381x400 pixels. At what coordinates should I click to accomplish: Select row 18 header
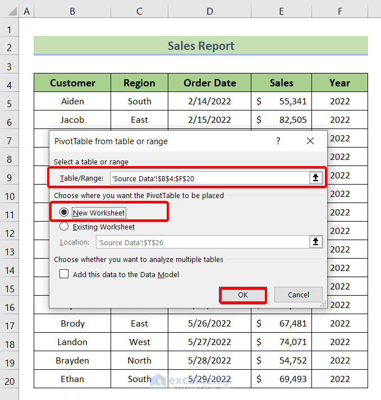[10, 342]
